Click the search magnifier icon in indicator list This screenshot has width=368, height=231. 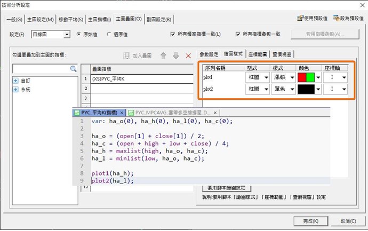(x=74, y=69)
